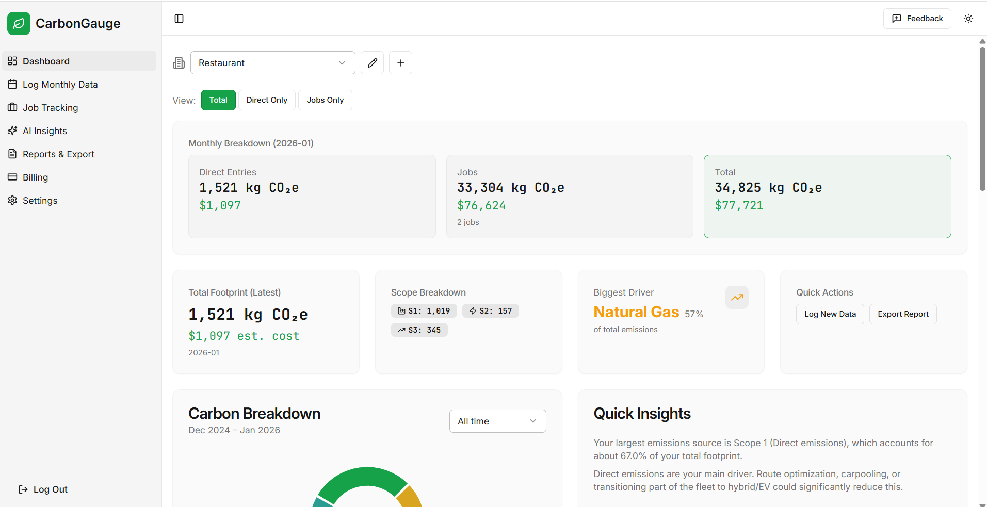Click Log New Data button
This screenshot has height=507, width=987.
[x=830, y=314]
